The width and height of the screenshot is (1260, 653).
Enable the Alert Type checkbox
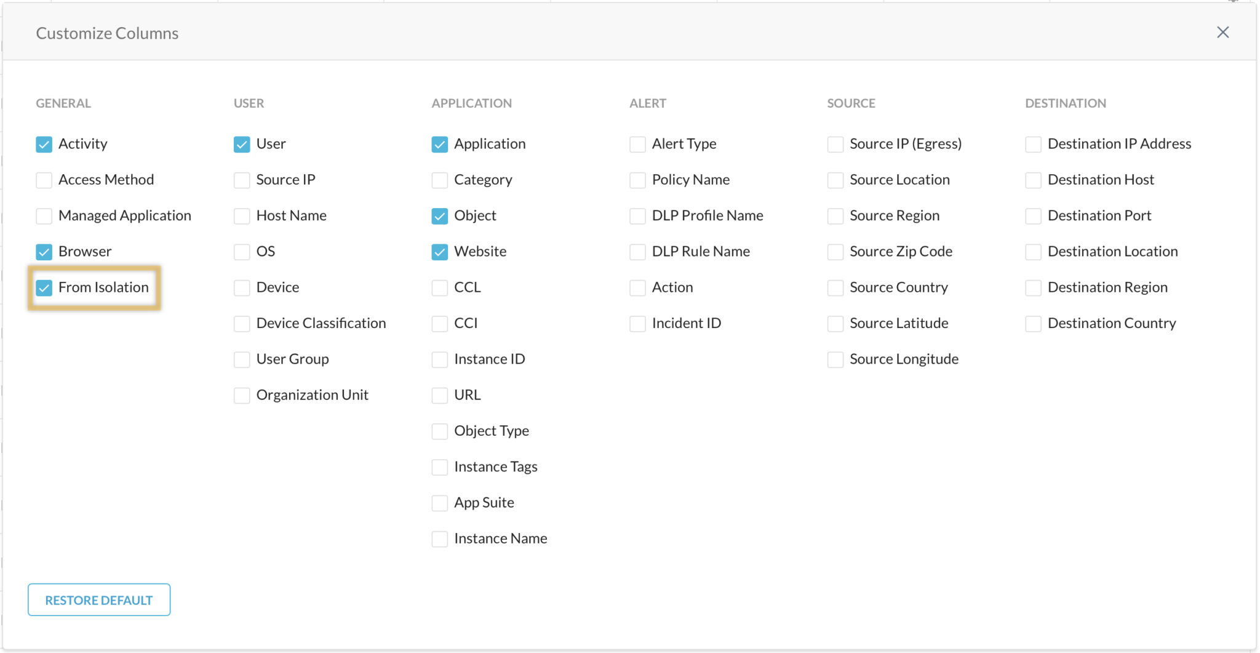click(638, 145)
